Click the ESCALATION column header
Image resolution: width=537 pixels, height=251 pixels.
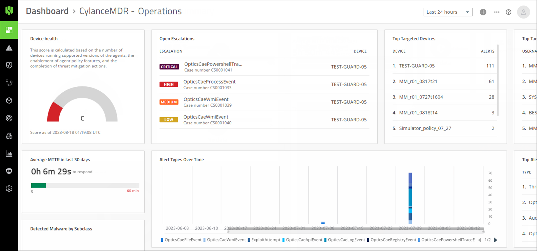(171, 51)
